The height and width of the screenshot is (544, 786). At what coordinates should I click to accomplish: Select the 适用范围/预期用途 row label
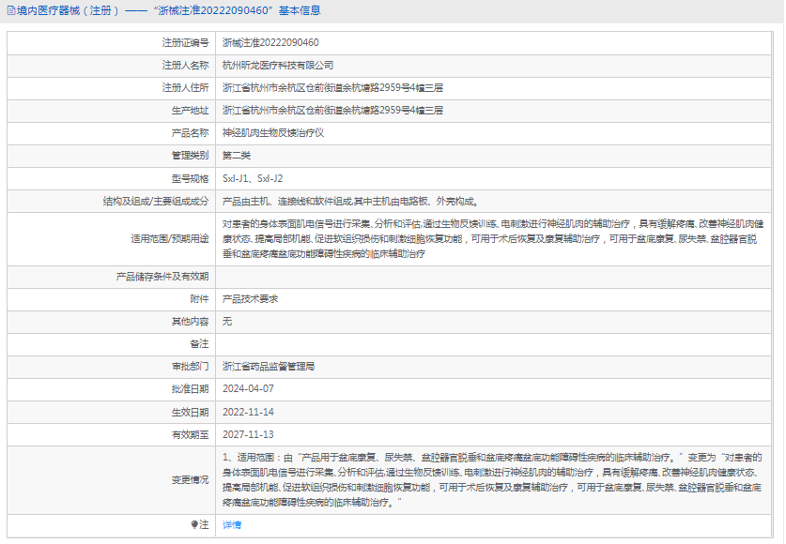170,239
